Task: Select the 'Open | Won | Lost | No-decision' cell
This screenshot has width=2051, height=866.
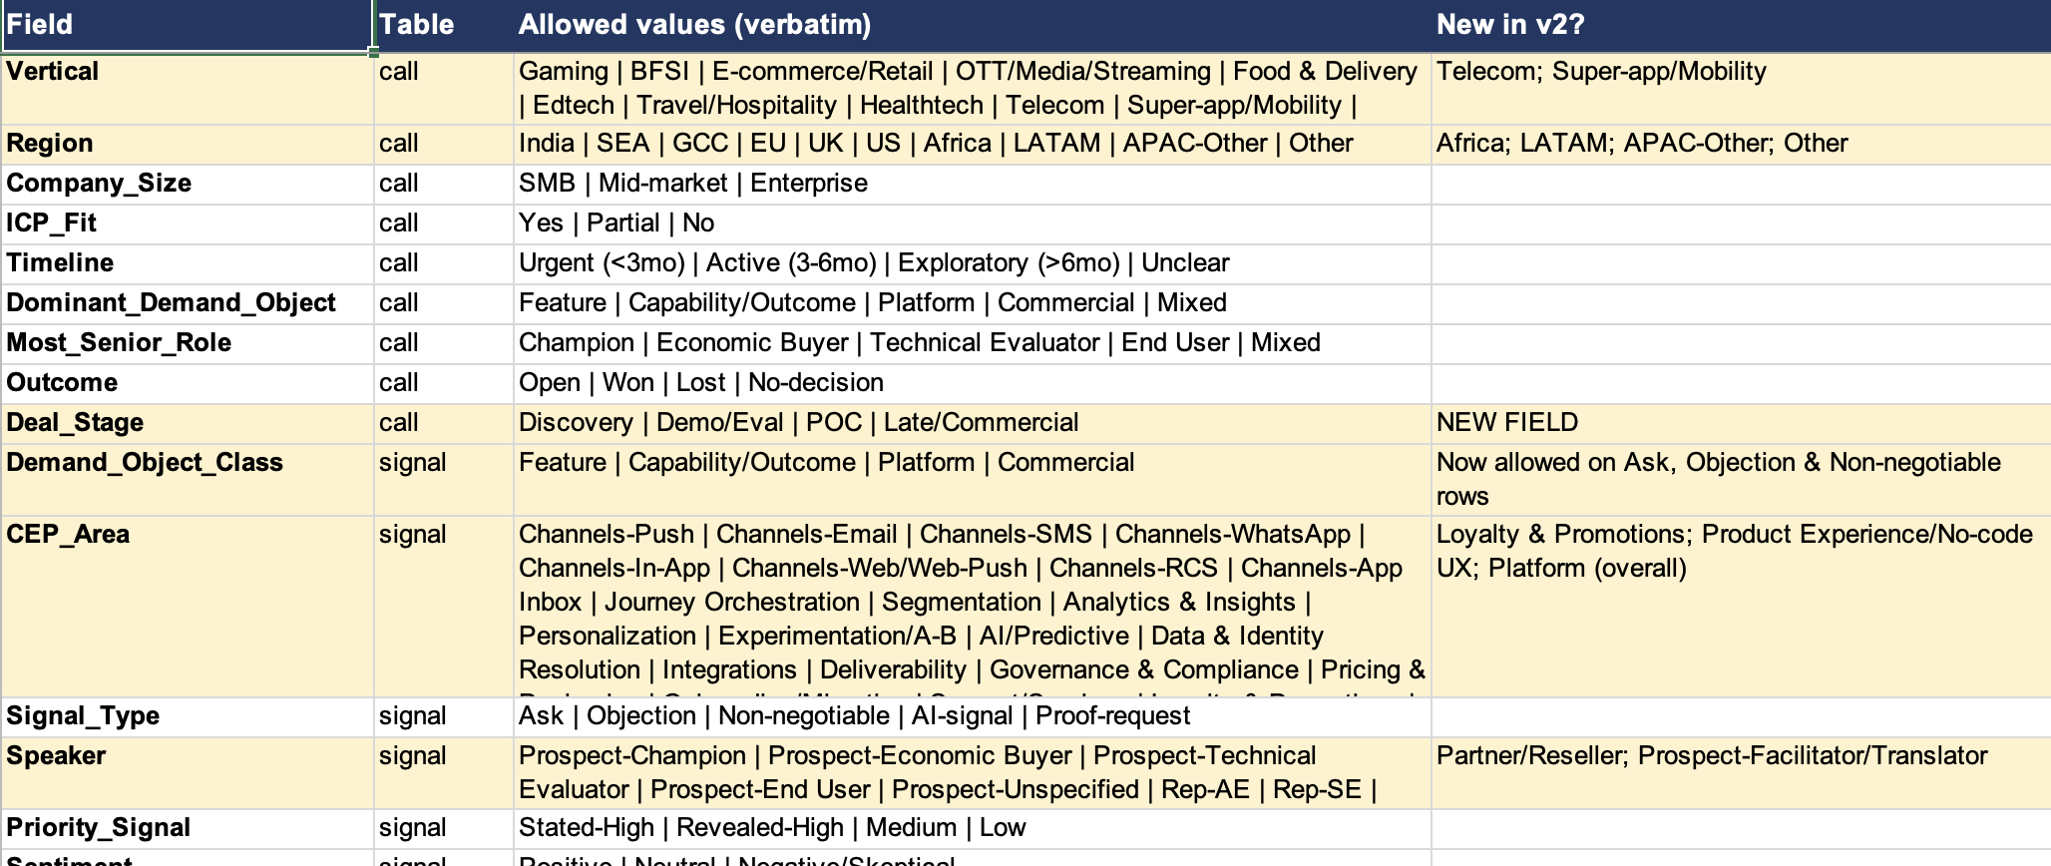Action: click(x=973, y=384)
